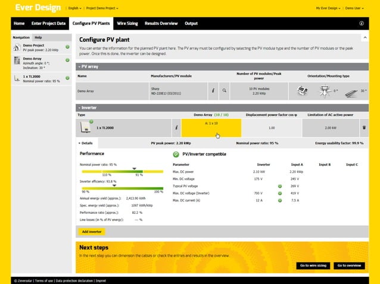Open PV module info icon for Sharp

tap(213, 91)
